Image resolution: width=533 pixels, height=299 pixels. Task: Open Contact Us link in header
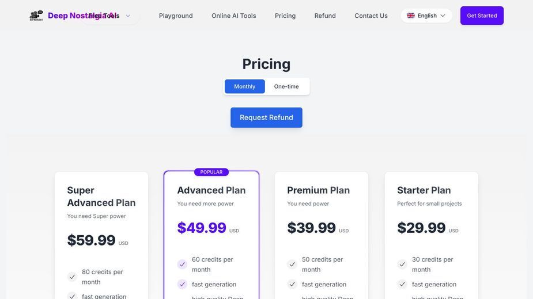(371, 16)
